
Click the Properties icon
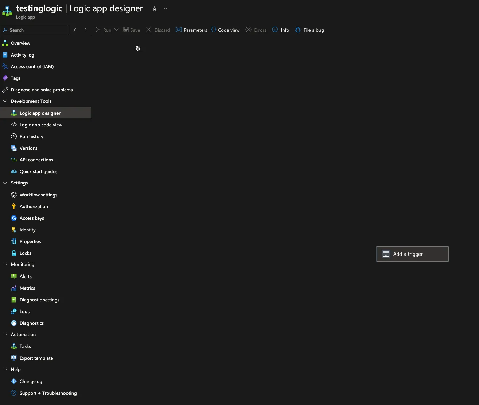14,242
